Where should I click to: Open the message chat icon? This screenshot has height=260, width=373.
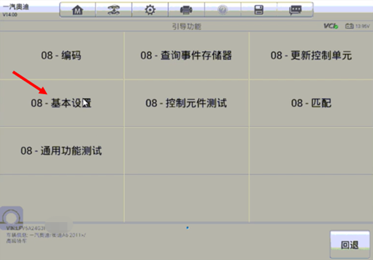(x=295, y=10)
